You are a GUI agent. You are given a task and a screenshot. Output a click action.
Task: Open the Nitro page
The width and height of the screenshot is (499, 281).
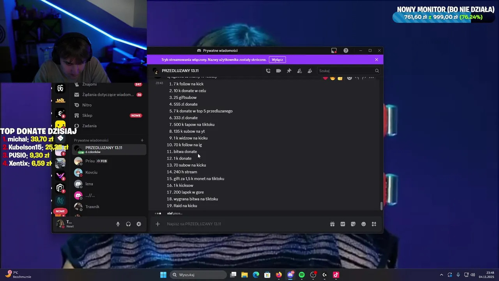click(x=108, y=105)
